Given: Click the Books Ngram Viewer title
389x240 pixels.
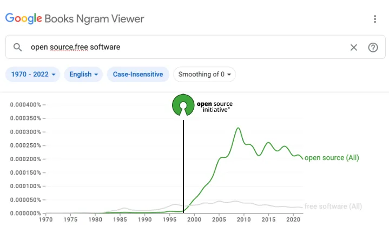Looking at the screenshot, I should 94,19.
